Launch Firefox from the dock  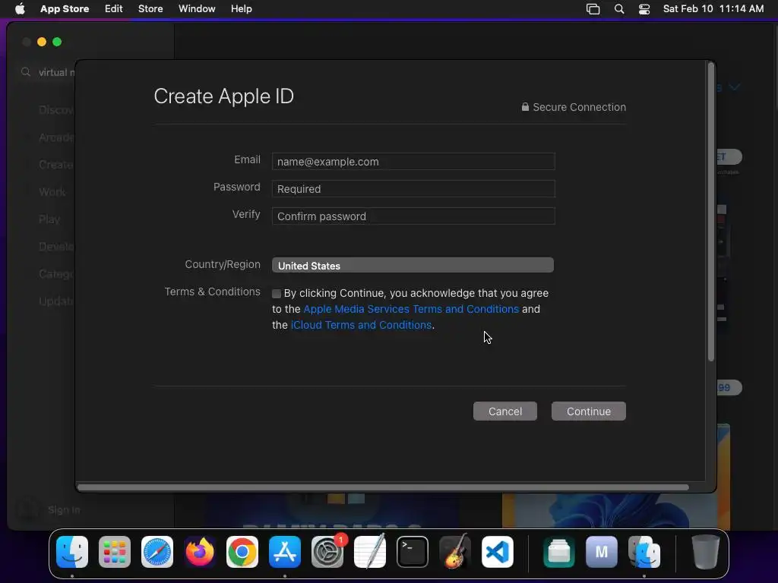click(200, 552)
